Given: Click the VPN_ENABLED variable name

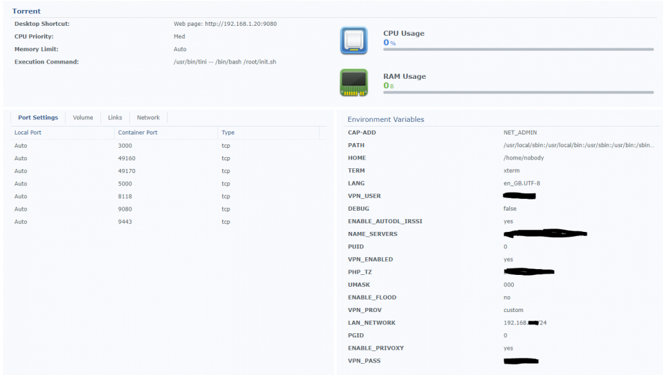Looking at the screenshot, I should [x=371, y=259].
